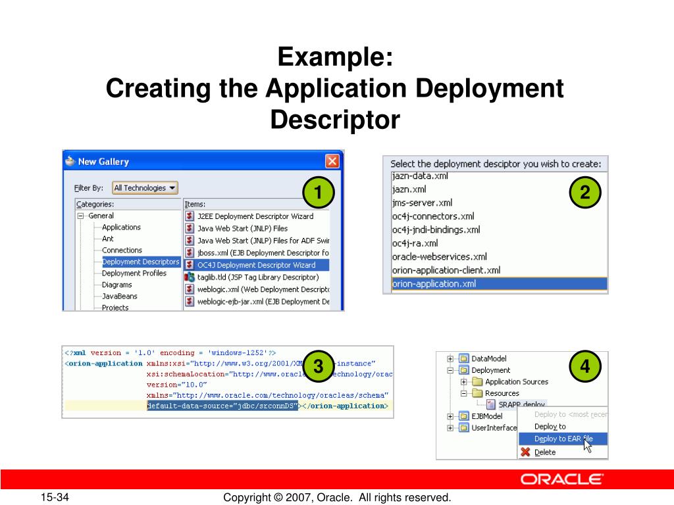Collapse the General category tree
The height and width of the screenshot is (505, 674).
(79, 214)
